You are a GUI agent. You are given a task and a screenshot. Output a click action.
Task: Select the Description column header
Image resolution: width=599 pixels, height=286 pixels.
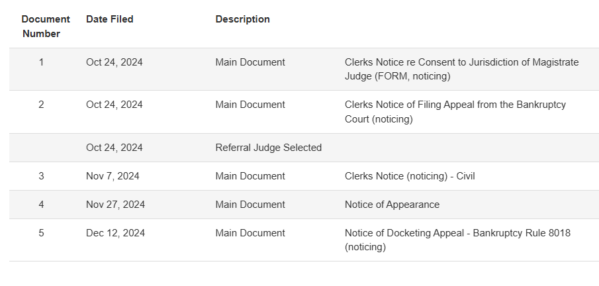tap(243, 19)
